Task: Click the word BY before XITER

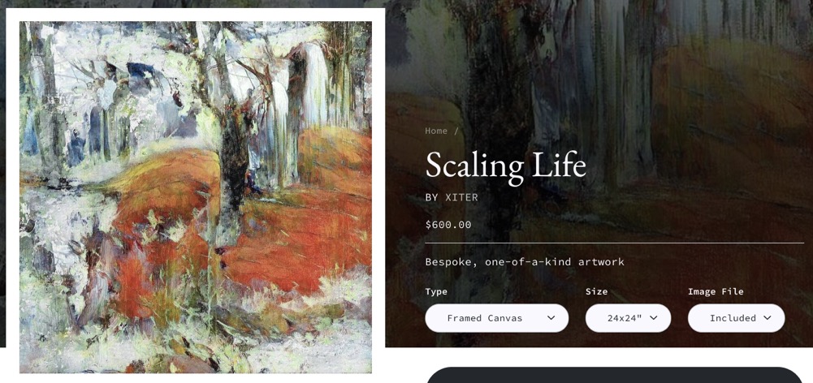Action: [431, 197]
